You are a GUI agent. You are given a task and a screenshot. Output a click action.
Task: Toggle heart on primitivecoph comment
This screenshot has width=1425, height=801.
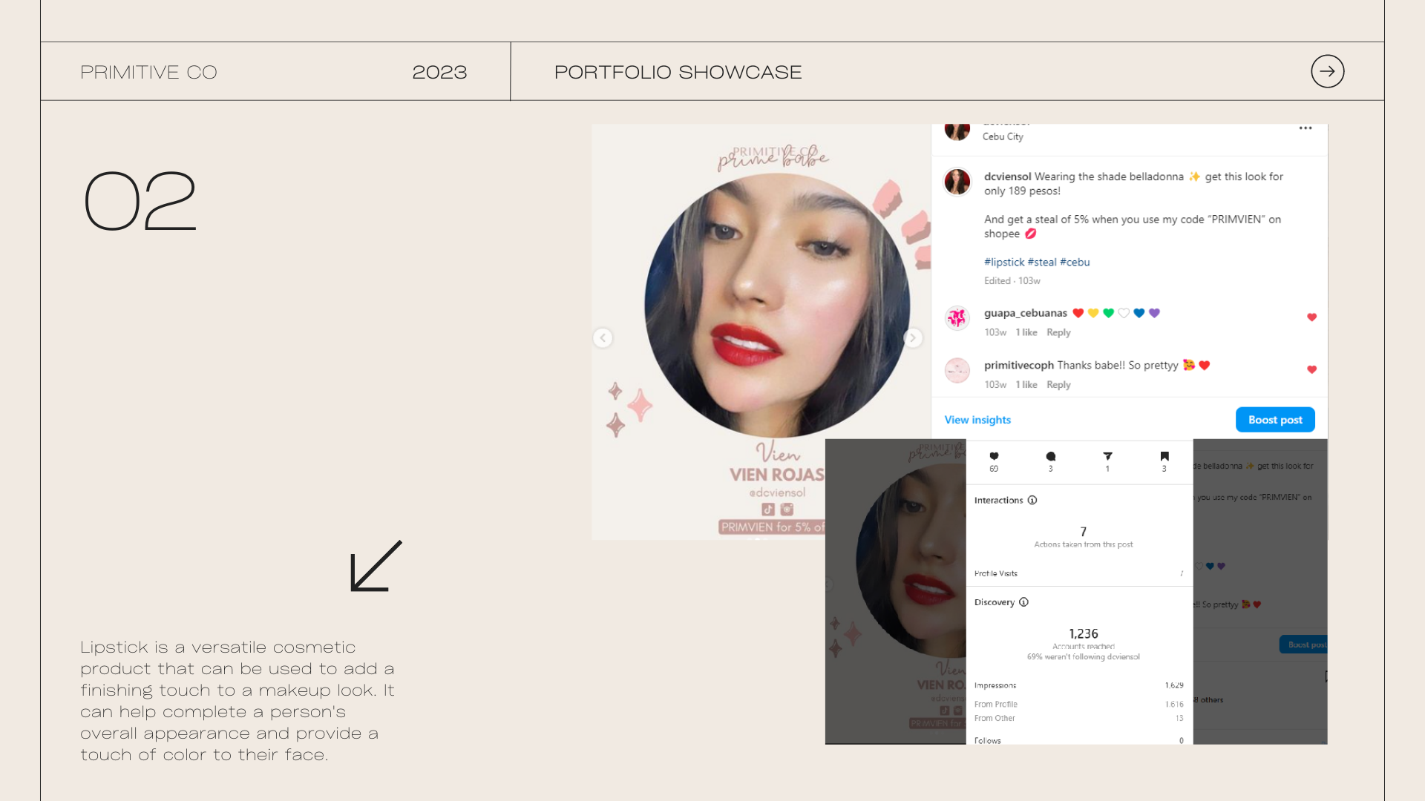1311,369
